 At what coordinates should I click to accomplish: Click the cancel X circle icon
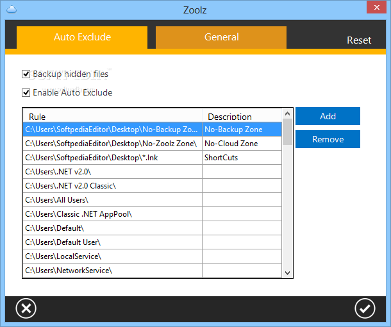(26, 308)
